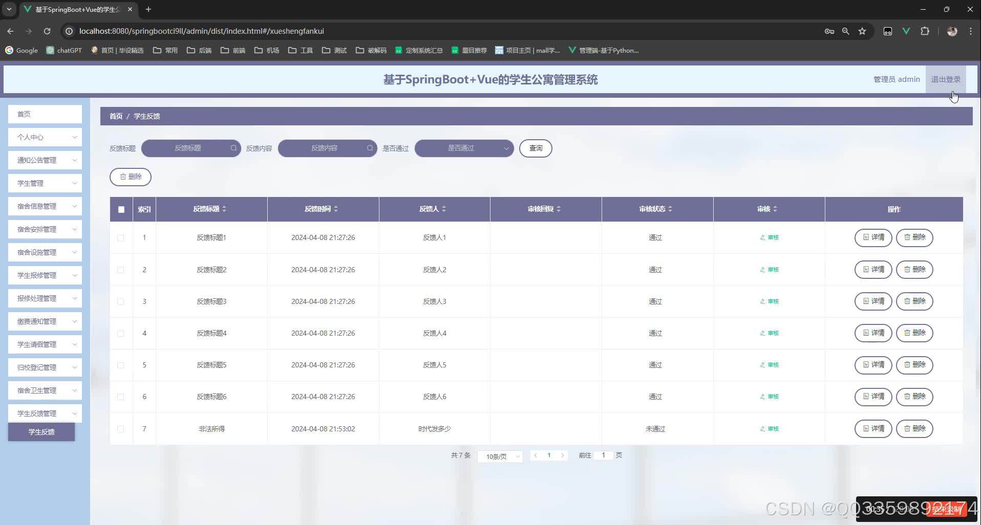This screenshot has height=525, width=981.
Task: Check the row 3 checkbox for 反馈标题3
Action: point(121,301)
